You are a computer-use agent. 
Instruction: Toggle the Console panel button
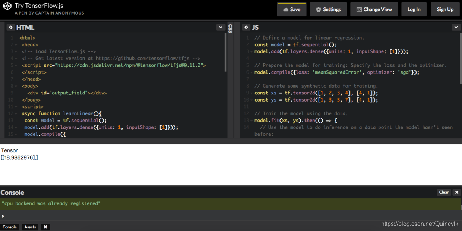[x=10, y=227]
